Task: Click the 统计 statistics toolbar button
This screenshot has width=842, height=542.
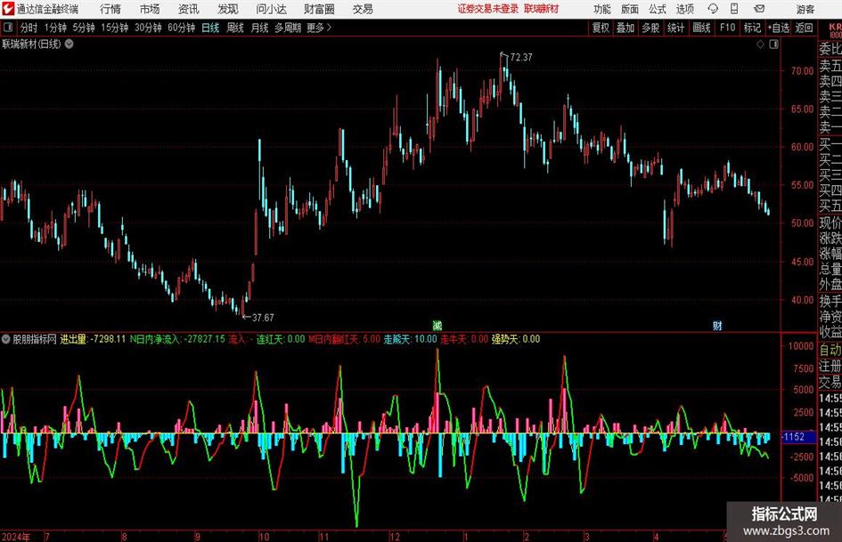Action: point(675,28)
